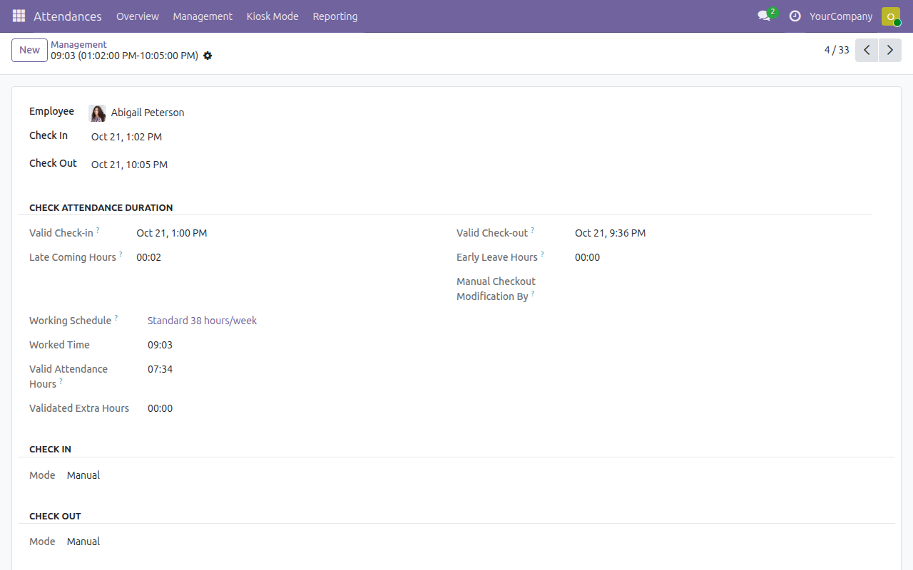
Task: Open the Management menu
Action: [203, 16]
